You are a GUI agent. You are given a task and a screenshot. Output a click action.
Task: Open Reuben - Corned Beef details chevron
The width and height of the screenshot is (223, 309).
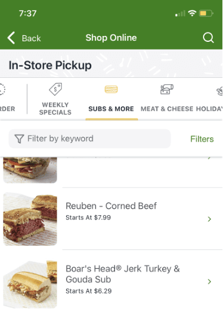[209, 219]
